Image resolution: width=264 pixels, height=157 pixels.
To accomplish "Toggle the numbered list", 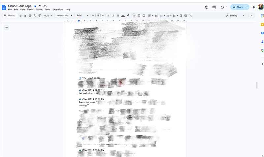I will [174, 16].
